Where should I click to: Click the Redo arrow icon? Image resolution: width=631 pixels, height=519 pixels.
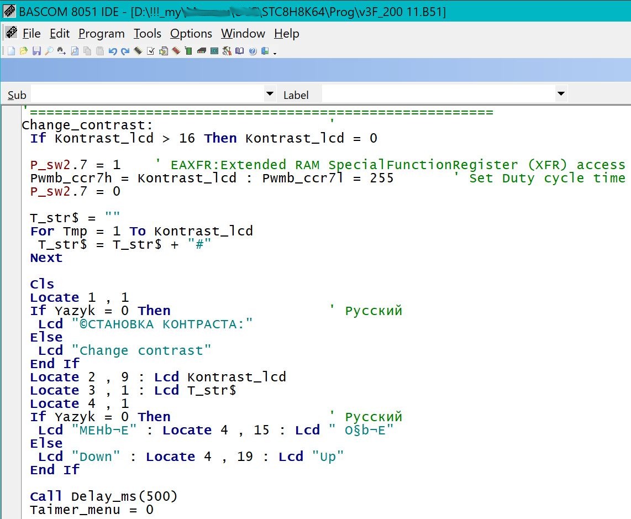[125, 51]
